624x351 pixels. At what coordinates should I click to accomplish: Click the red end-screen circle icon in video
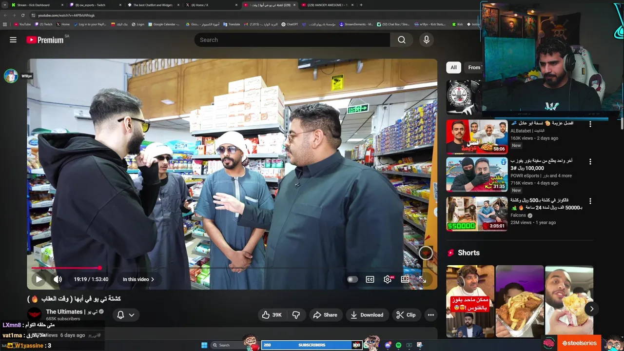click(x=426, y=253)
